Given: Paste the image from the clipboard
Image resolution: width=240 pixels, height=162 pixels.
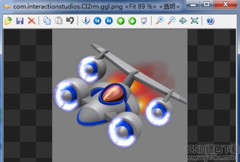Looking at the screenshot, I should pos(59,20).
